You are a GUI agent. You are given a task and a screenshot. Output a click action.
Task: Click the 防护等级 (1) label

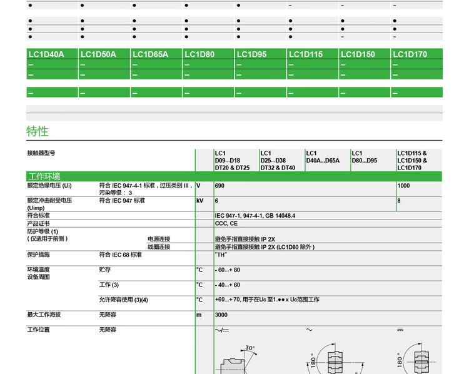pyautogui.click(x=43, y=231)
